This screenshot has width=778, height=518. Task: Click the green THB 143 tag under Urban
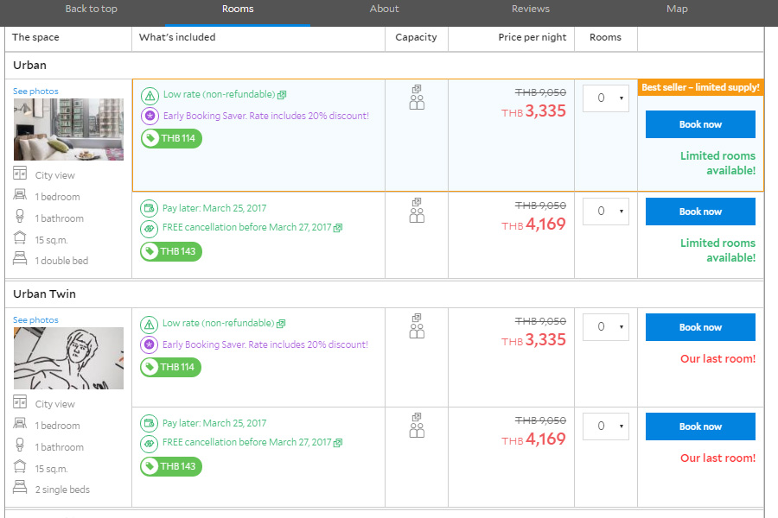point(171,251)
